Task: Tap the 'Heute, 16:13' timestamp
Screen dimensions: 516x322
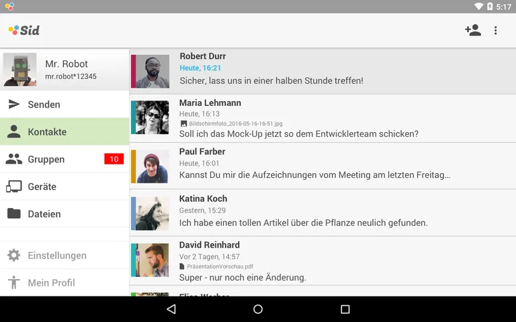Action: [x=199, y=114]
